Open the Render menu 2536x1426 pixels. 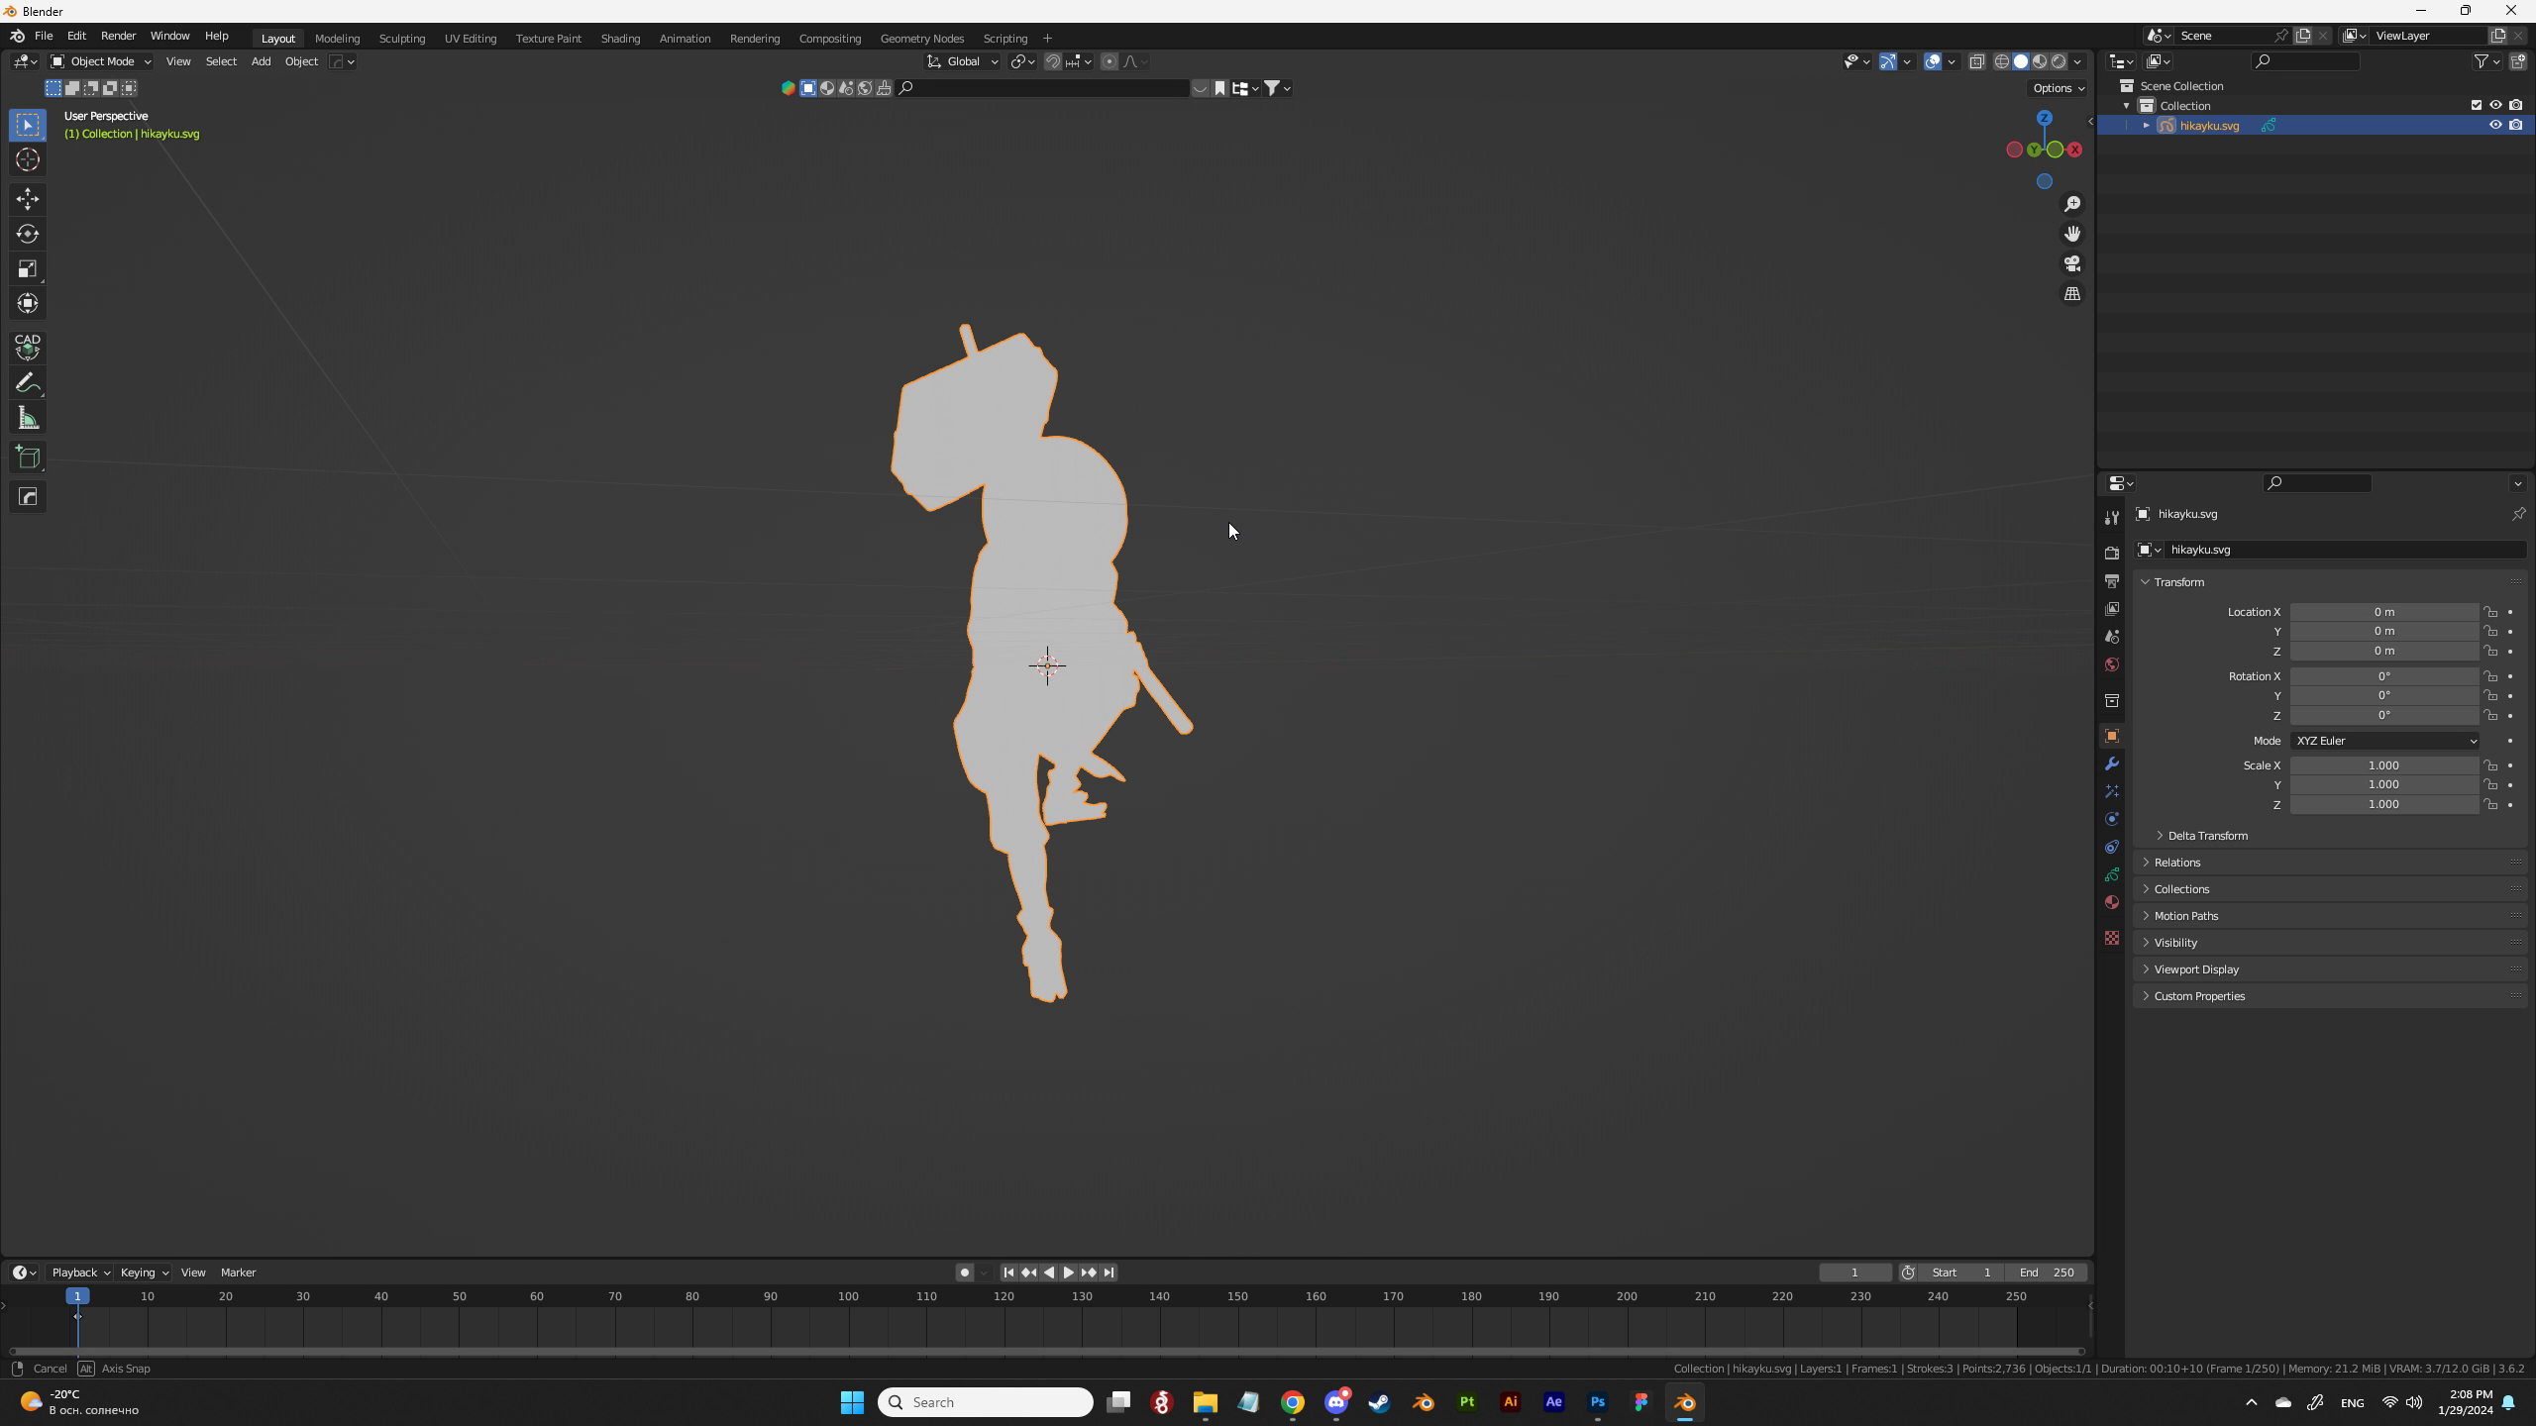coord(118,36)
